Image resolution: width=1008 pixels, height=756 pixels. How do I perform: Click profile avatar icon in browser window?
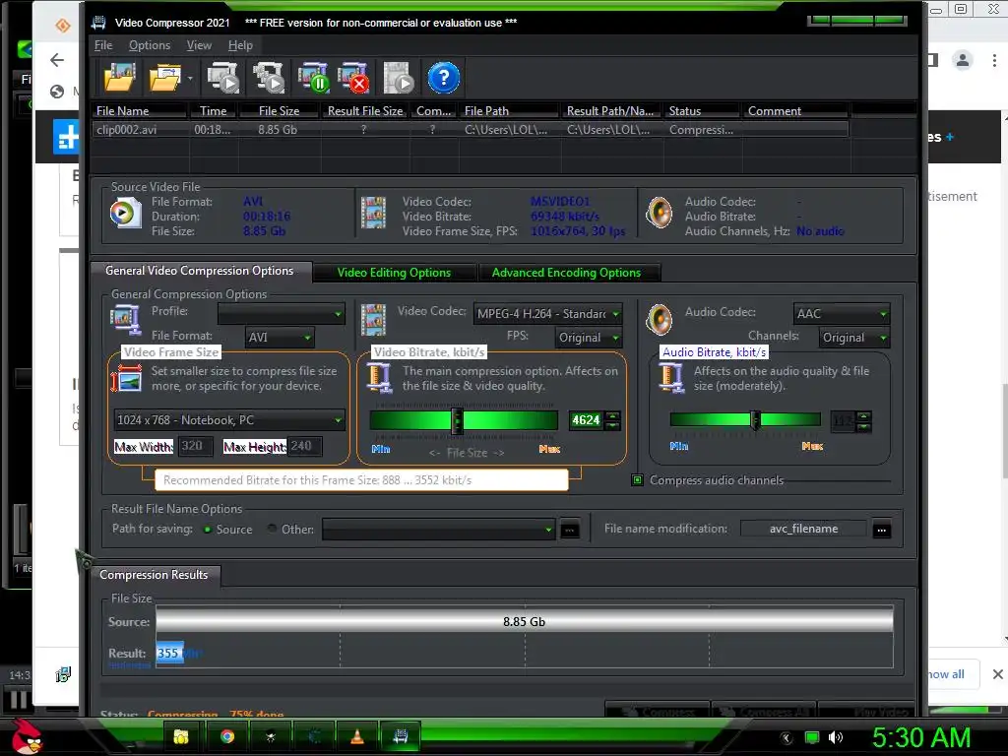tap(963, 60)
